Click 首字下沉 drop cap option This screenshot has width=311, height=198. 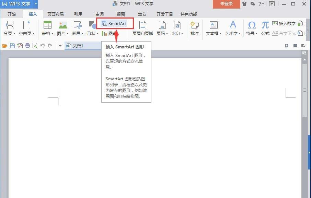tap(284, 33)
